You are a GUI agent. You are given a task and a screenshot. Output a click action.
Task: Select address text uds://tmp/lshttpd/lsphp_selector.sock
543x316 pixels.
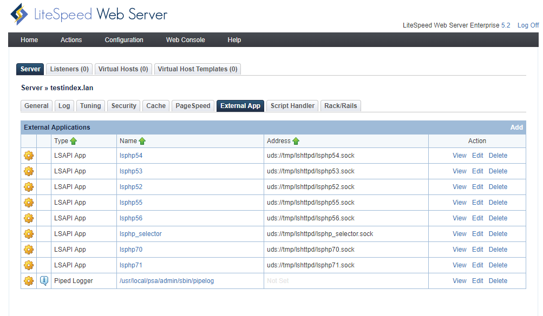pos(320,234)
